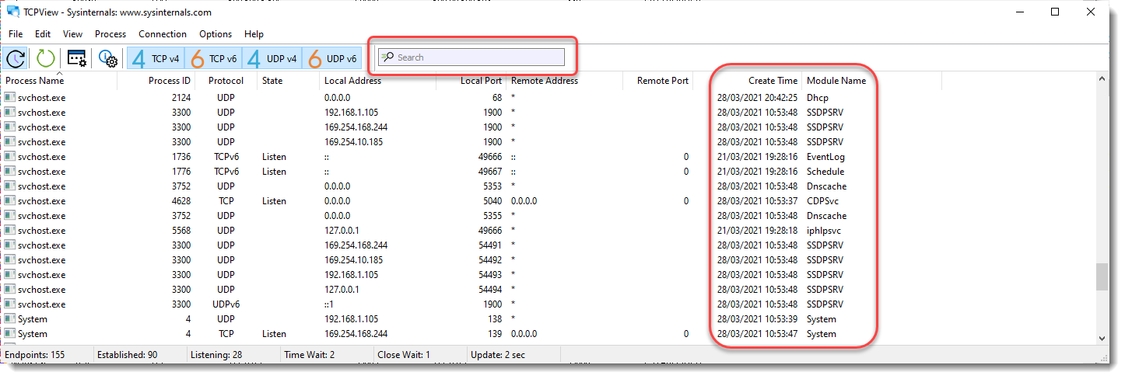Click create time 28/03/2021 20:42:25
Screen dimensions: 1125x379
[757, 98]
